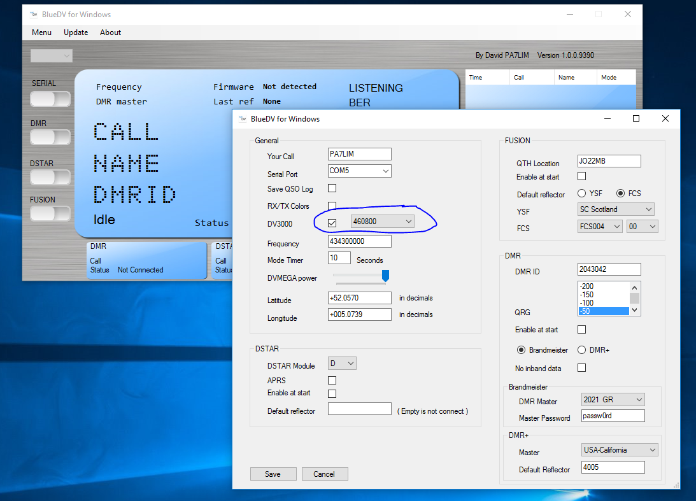Click the QRG list scroll down arrow

tap(635, 310)
